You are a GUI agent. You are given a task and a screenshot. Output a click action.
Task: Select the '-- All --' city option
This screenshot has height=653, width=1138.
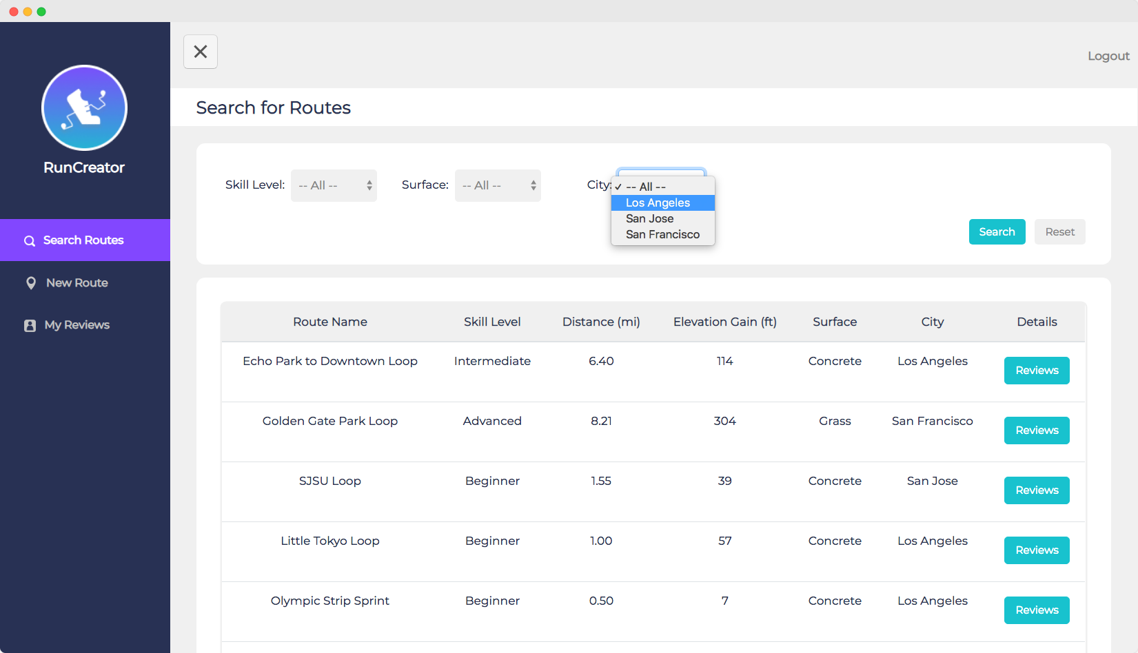pos(663,187)
